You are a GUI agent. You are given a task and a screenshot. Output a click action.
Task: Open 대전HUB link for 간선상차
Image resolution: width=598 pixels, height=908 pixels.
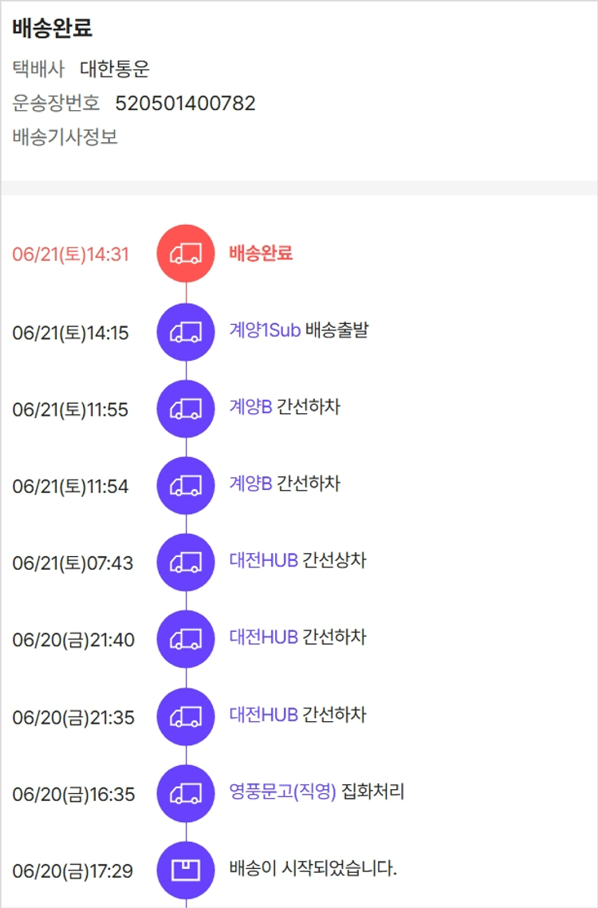(x=263, y=560)
